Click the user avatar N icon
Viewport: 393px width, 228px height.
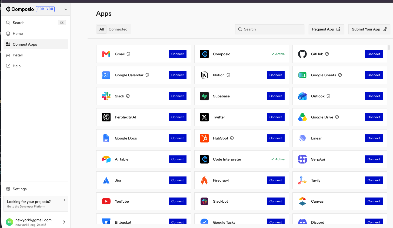pyautogui.click(x=9, y=222)
